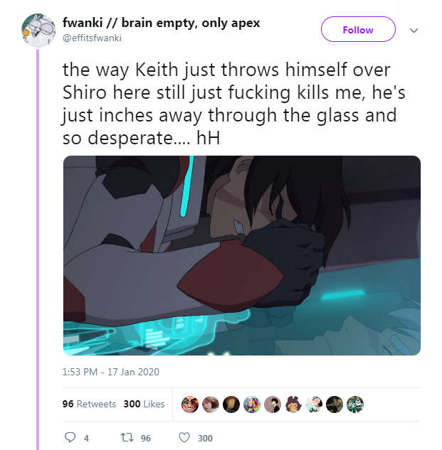Click the rainbow-colored liker avatar
The image size is (442, 450).
252,405
